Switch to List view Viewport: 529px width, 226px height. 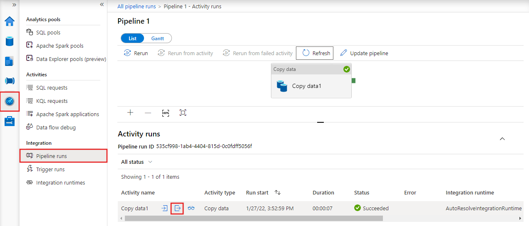[x=132, y=38]
